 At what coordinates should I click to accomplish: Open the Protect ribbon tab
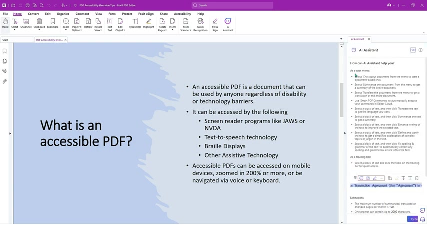click(x=127, y=14)
